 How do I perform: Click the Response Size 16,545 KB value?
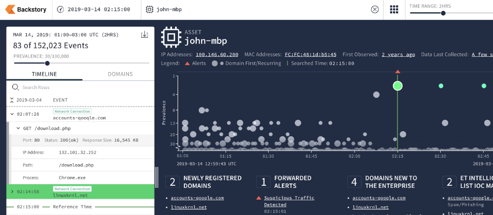coord(126,140)
